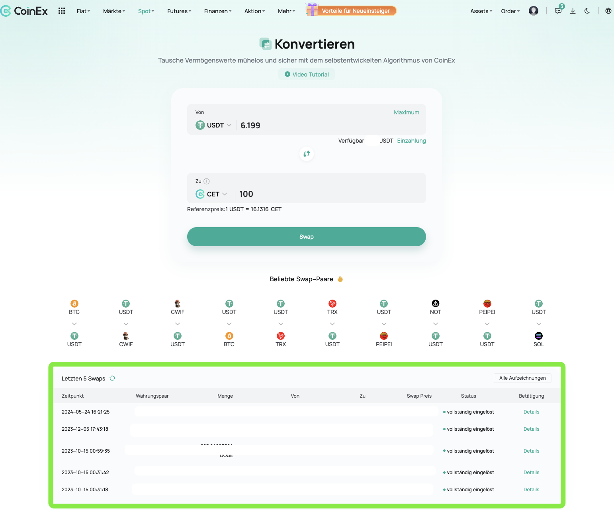The image size is (614, 510).
Task: Expand the Märkte menu
Action: coord(114,11)
